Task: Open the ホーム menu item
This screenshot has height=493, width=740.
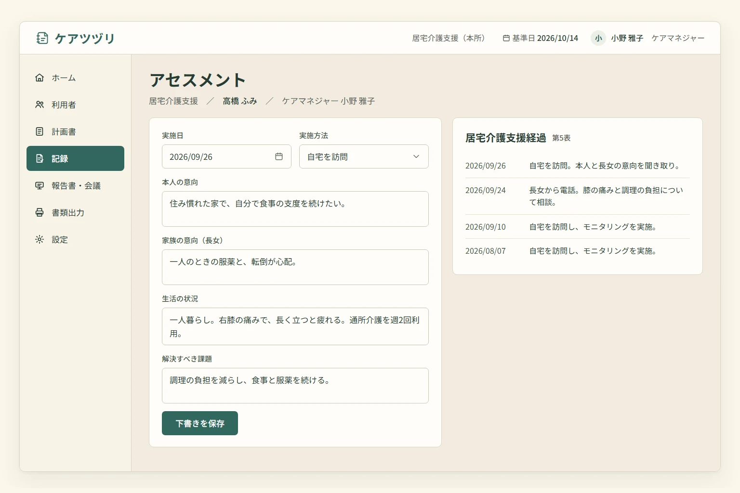Action: click(75, 78)
